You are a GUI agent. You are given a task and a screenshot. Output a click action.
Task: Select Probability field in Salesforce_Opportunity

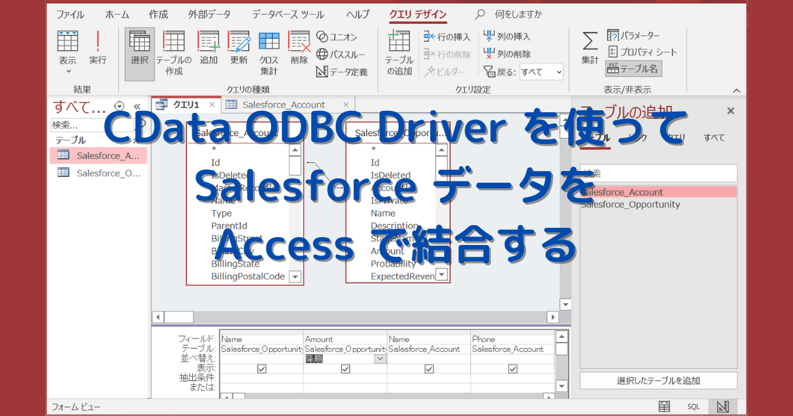(x=394, y=263)
